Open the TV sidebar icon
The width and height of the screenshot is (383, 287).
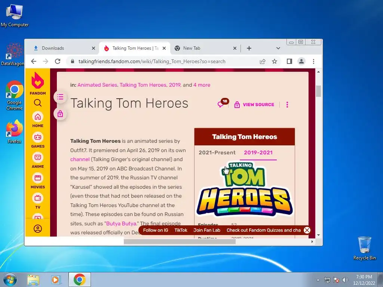(x=38, y=198)
